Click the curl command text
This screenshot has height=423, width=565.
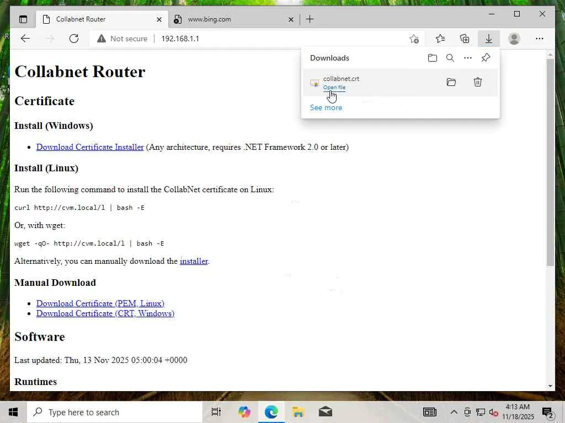(x=79, y=208)
